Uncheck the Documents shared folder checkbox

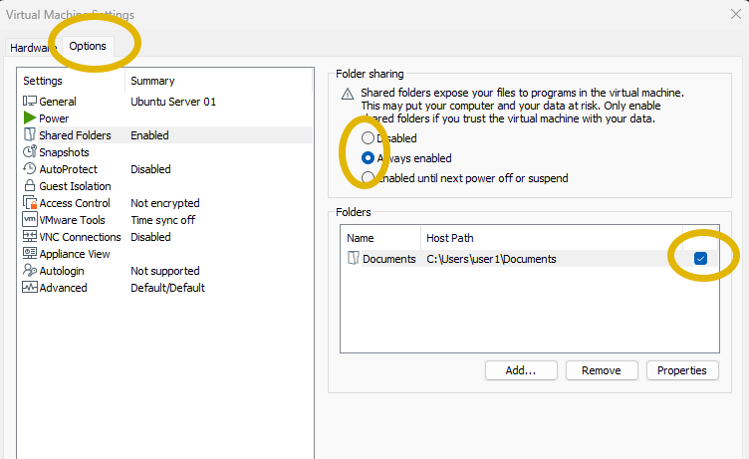click(x=700, y=259)
